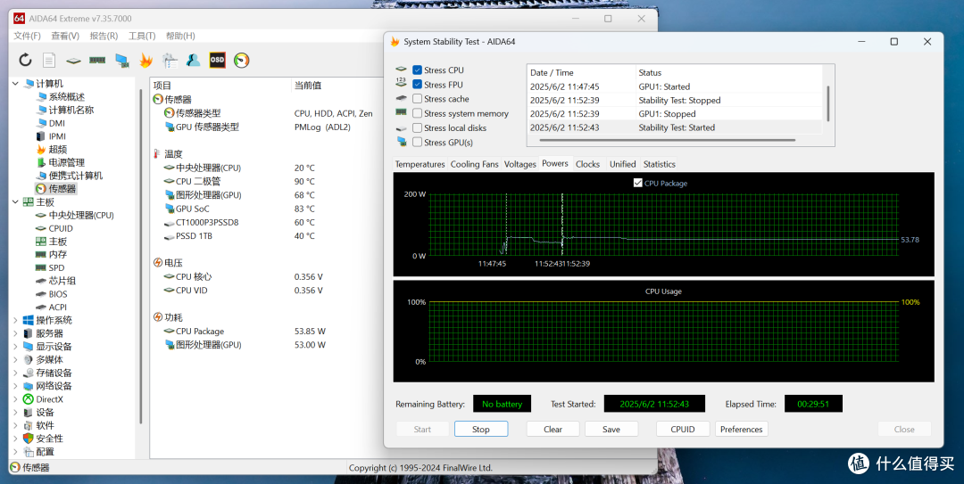This screenshot has height=484, width=964.
Task: Enable Stress cache checkbox
Action: [x=418, y=99]
